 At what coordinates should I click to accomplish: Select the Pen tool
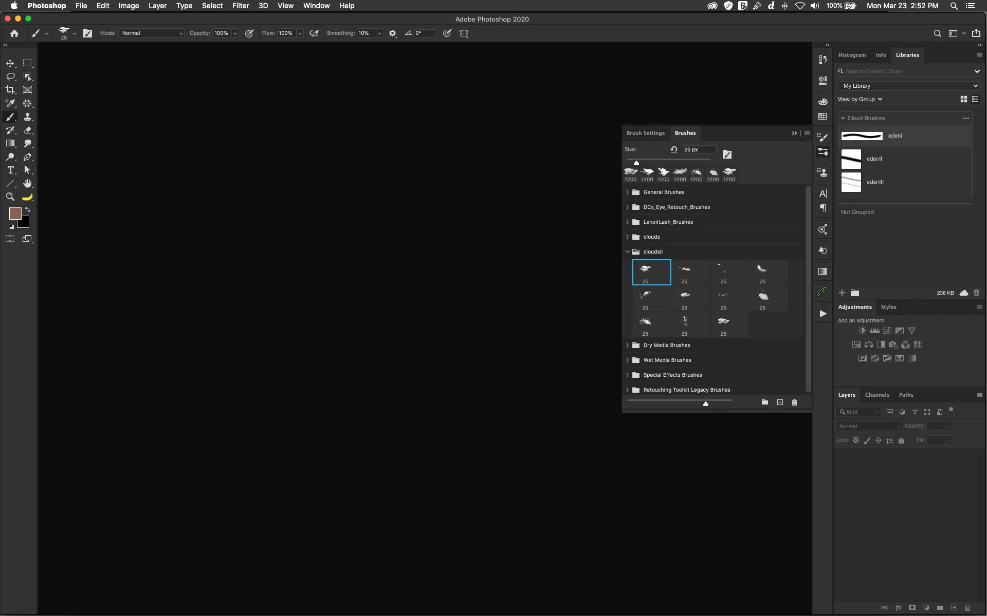click(x=28, y=157)
